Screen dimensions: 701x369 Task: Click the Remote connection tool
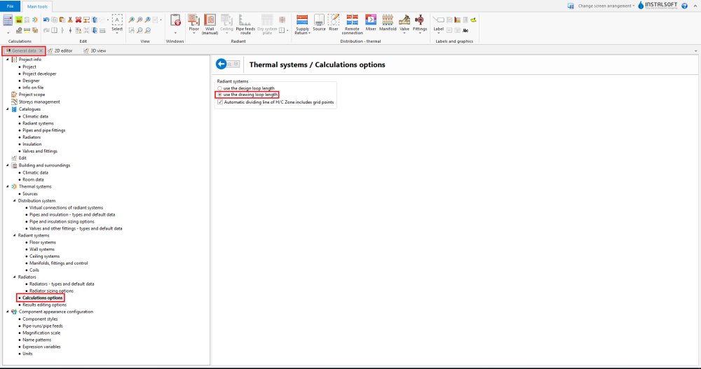(352, 21)
